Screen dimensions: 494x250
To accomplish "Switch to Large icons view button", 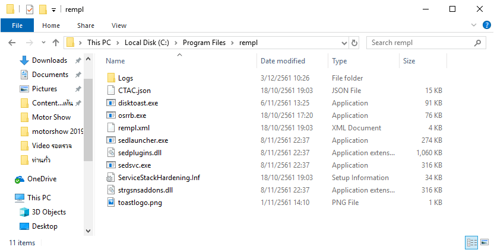I will 485,242.
